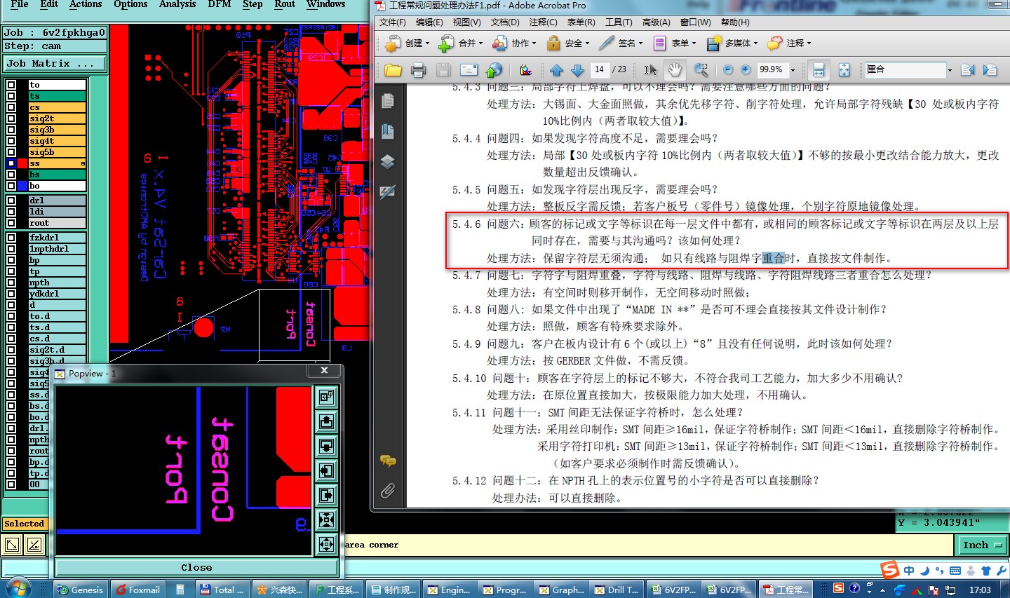
Task: Click the Find previous result icon
Action: 968,69
